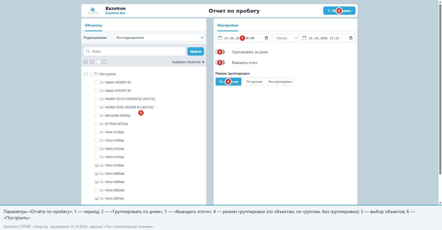Collapse the Без группы tree node
The height and width of the screenshot is (230, 442).
[86, 74]
